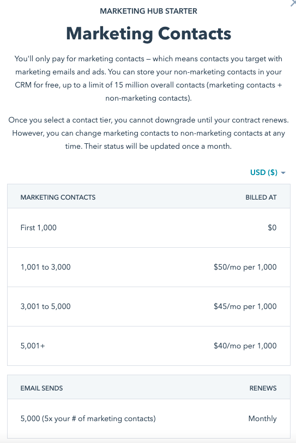Click the MARKETING CONTACTS column header
The height and width of the screenshot is (443, 296).
(58, 197)
